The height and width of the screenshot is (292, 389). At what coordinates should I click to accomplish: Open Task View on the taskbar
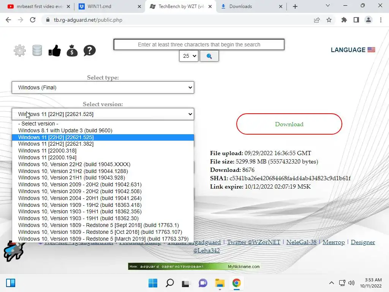click(185, 283)
